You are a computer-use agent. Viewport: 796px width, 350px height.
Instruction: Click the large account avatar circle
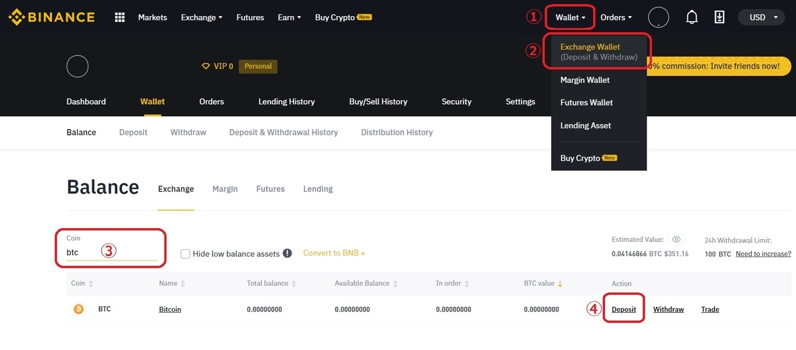(x=78, y=66)
